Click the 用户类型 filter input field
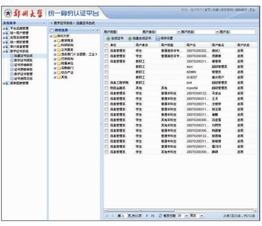This screenshot has height=226, width=262. coord(130,32)
